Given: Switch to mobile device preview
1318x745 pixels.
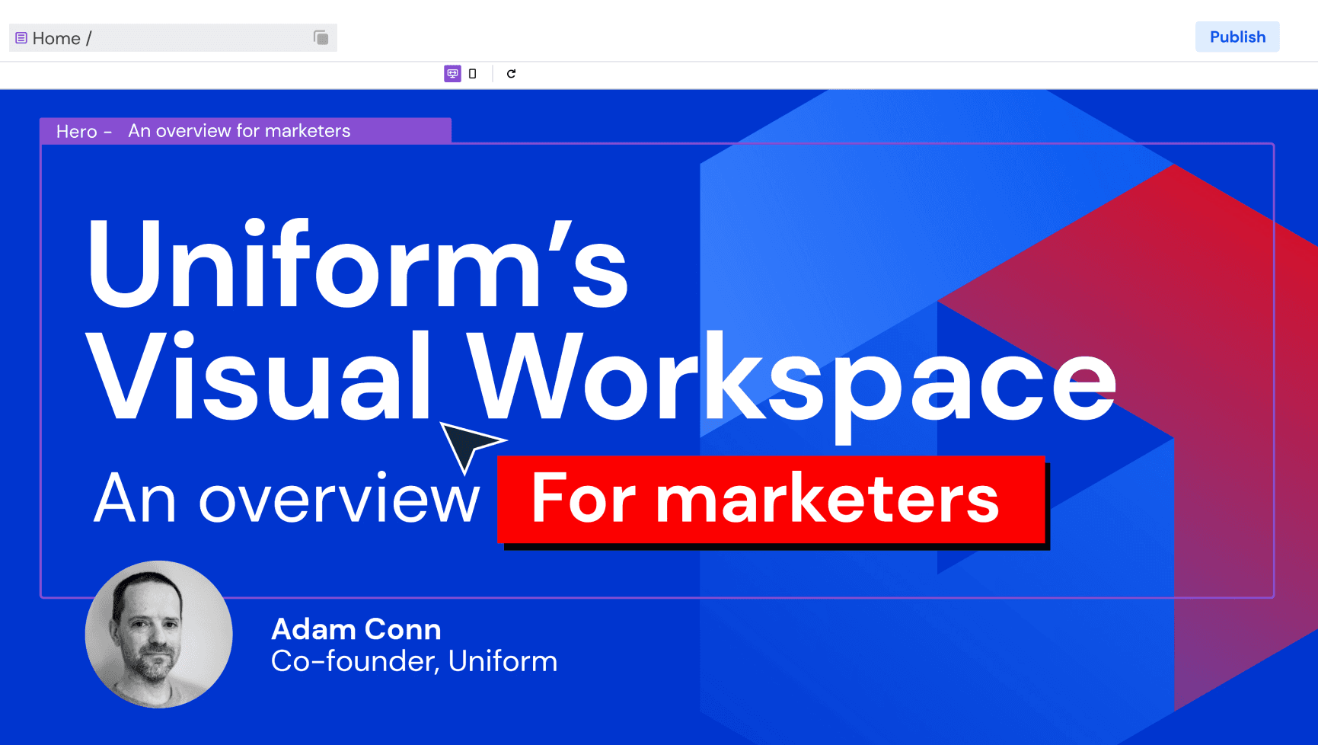Looking at the screenshot, I should pos(473,74).
